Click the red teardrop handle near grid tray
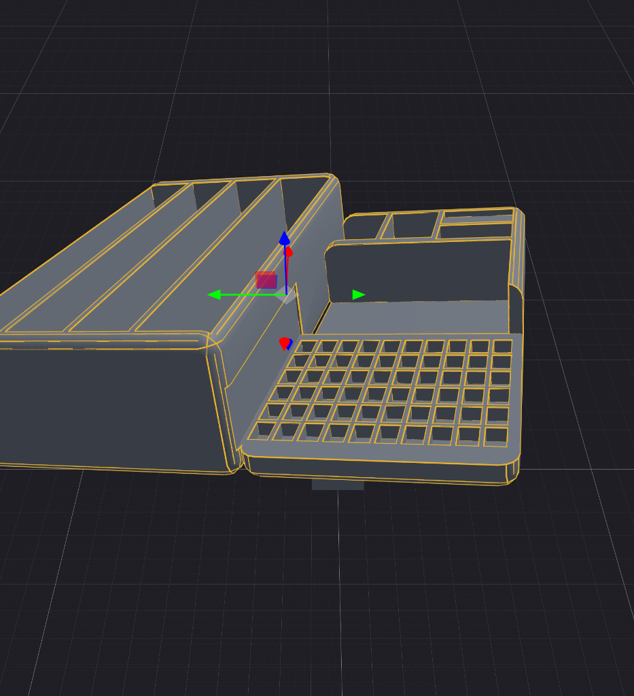The image size is (634, 696). pos(284,344)
